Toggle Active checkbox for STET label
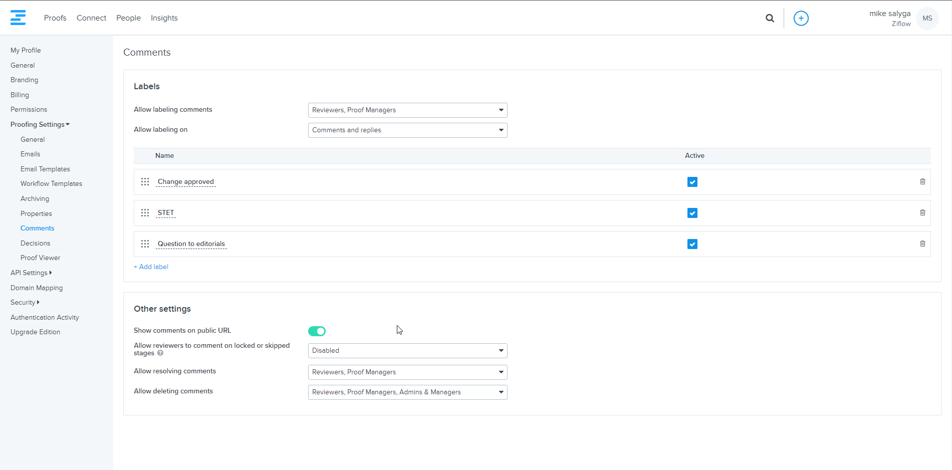This screenshot has width=952, height=470. [692, 213]
